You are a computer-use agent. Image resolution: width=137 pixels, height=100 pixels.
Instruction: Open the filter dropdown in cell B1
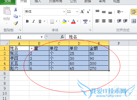[x=32, y=48]
